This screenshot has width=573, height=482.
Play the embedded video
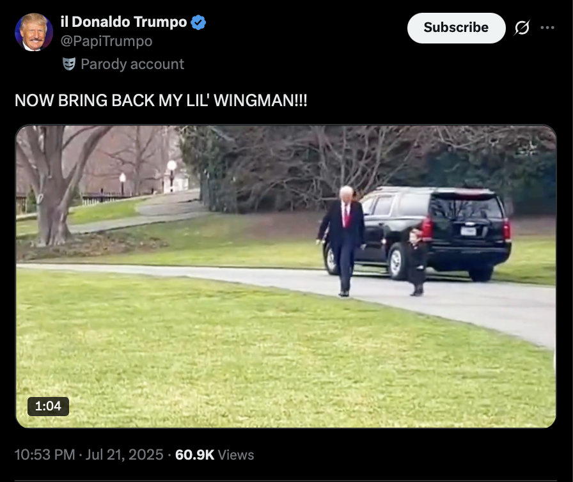click(x=286, y=276)
